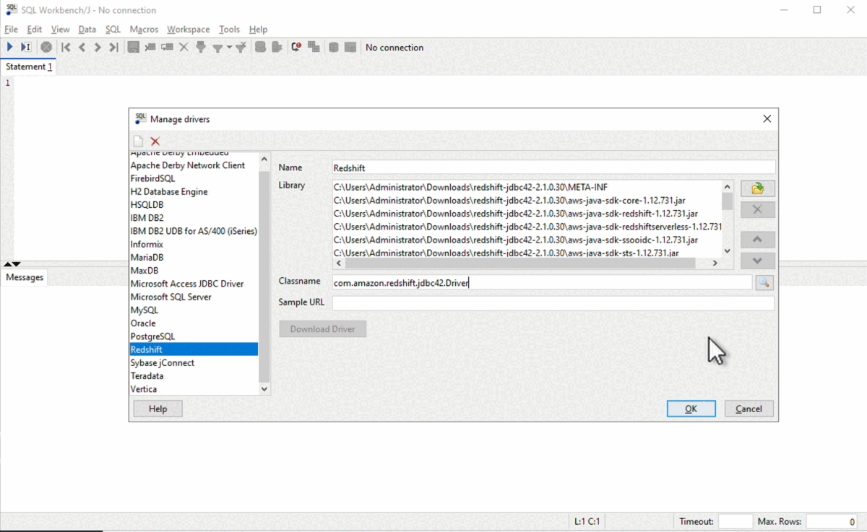Run all statements with Execute icon
Viewport: 867px width, 532px height.
click(10, 47)
